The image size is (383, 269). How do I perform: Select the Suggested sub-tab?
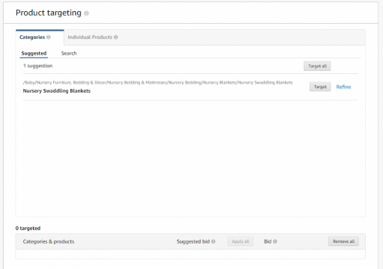(x=34, y=53)
